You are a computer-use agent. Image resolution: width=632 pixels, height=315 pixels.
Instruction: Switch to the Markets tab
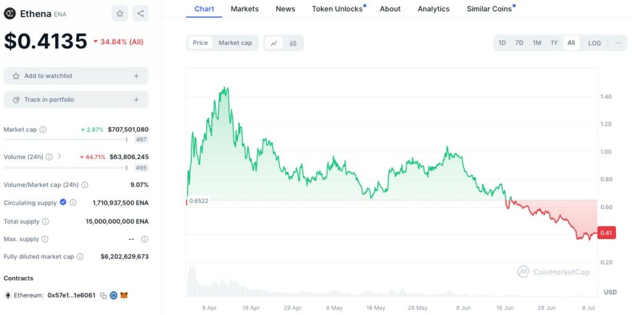(x=244, y=9)
